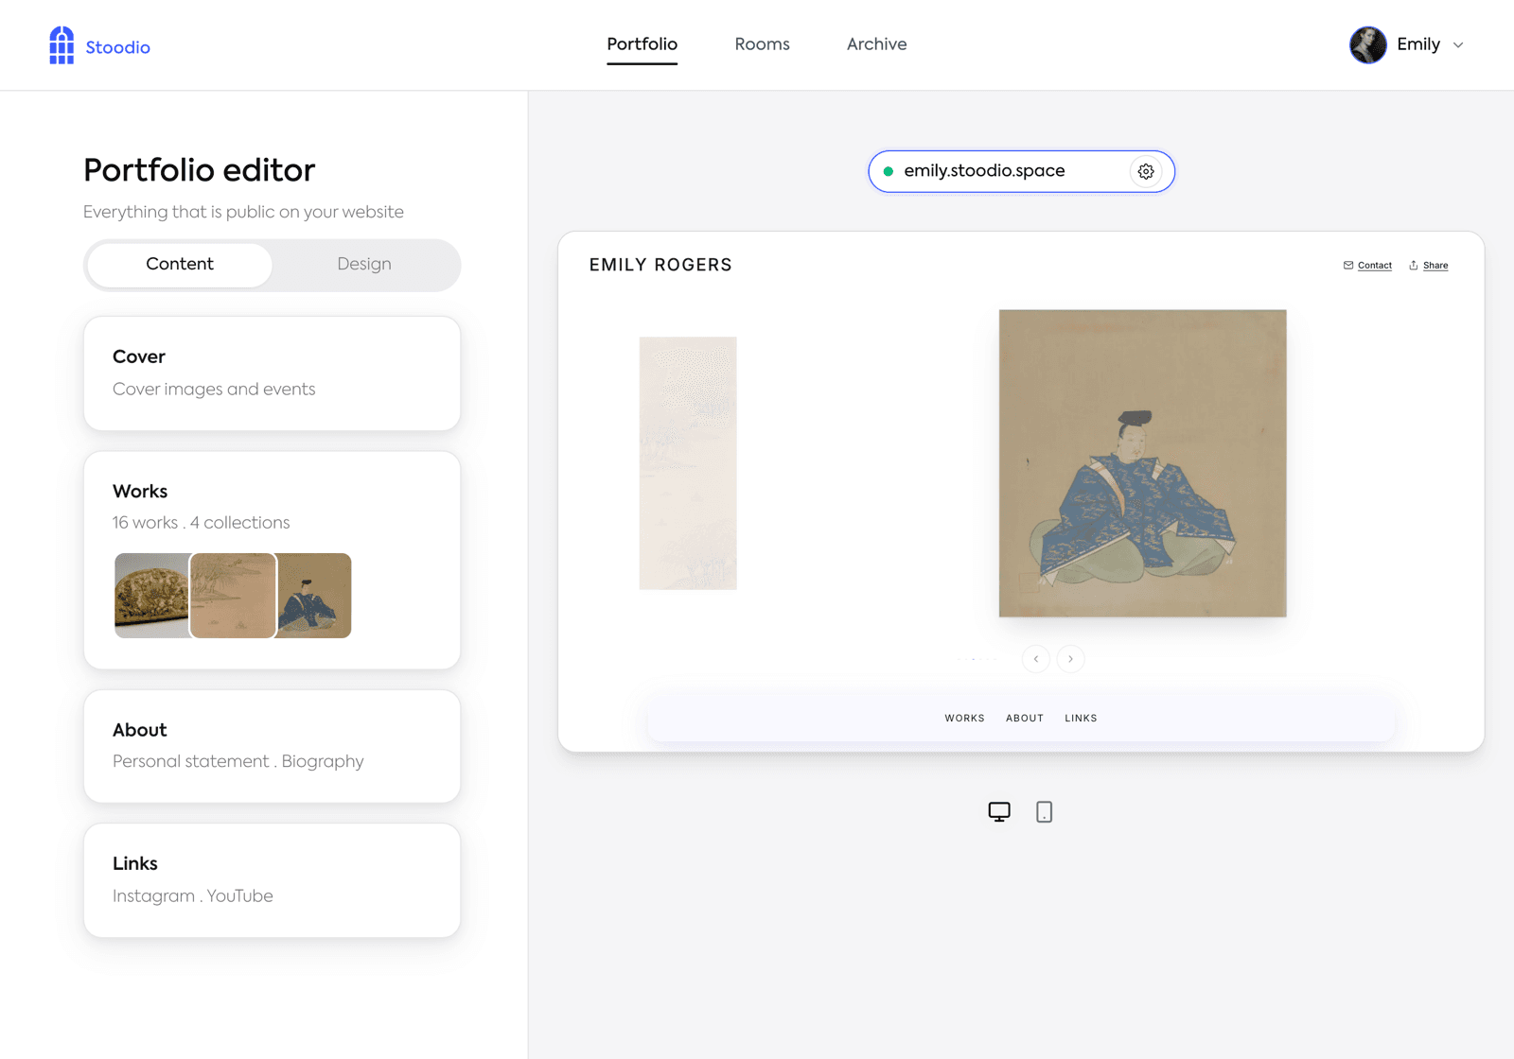Click Emily's profile avatar
1514x1059 pixels.
pos(1368,44)
